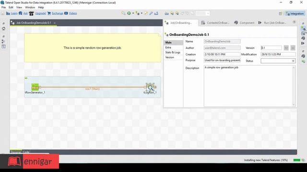This screenshot has width=307, height=172.
Task: Click the lower gear icon in right sidebar
Action: pyautogui.click(x=303, y=56)
